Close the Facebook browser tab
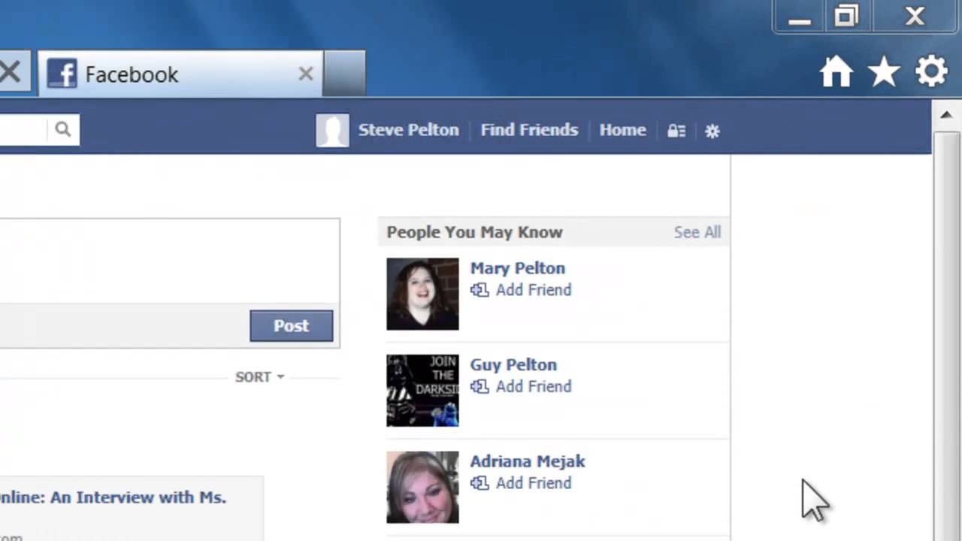The width and height of the screenshot is (962, 541). [305, 74]
